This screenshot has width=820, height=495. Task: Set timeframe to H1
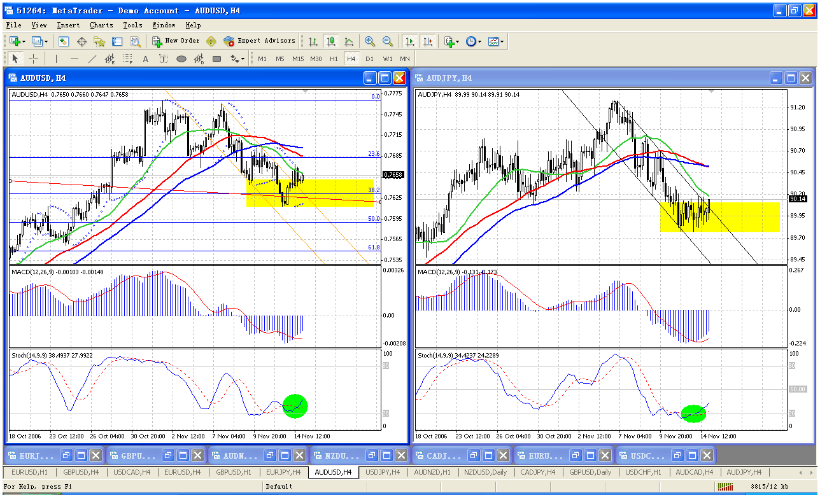coord(334,59)
